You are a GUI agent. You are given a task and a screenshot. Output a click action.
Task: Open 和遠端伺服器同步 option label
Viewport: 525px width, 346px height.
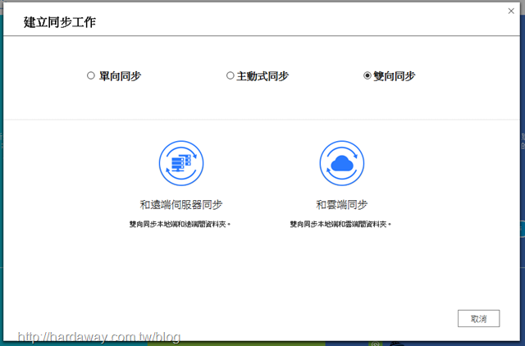point(181,204)
